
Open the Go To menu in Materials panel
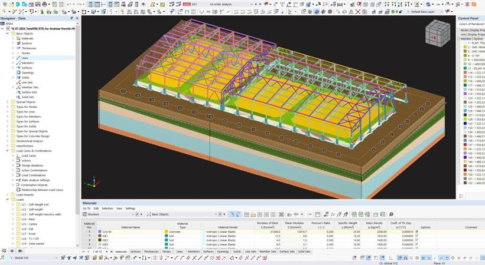87,208
